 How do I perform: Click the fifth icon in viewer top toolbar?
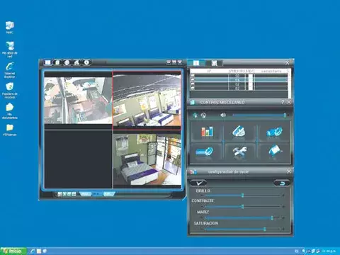(86, 62)
